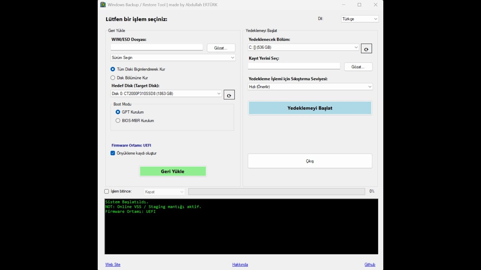This screenshot has height=270, width=481.
Task: Choose BIOS-MBR Kurulum boot mode
Action: 135,121
